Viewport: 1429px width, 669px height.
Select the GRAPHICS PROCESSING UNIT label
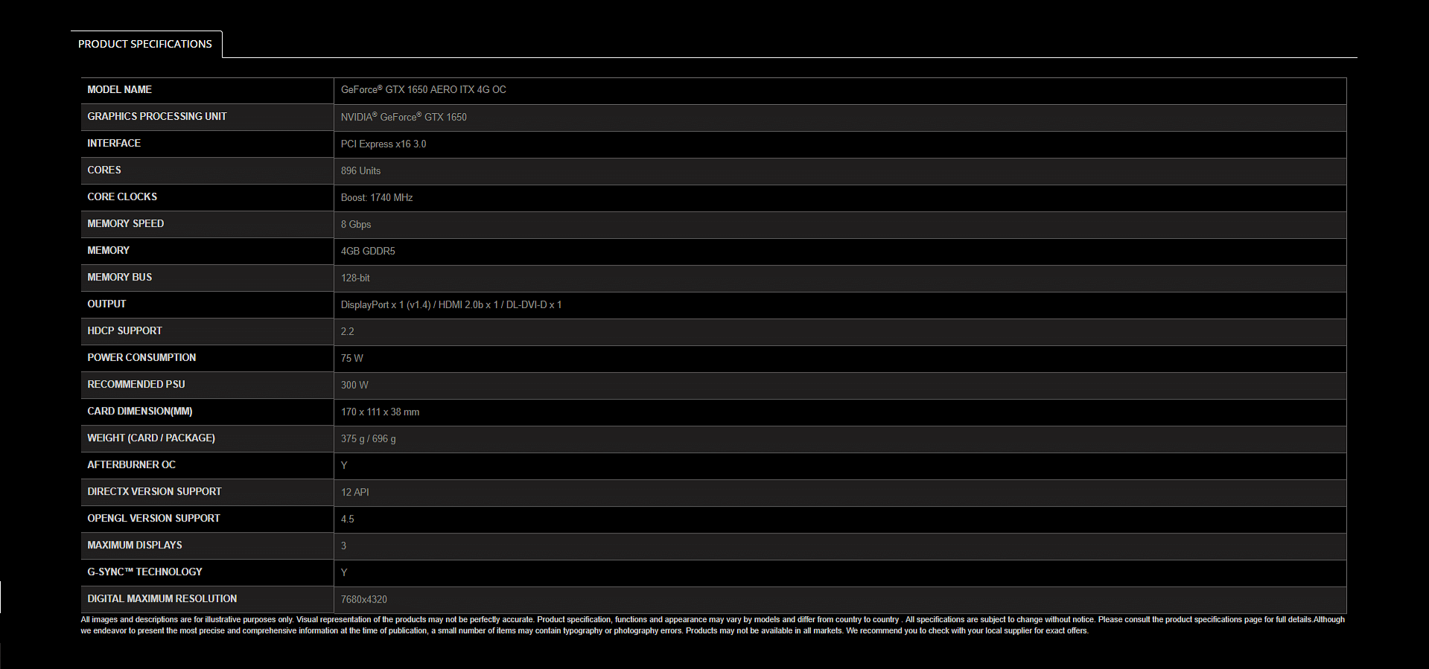[157, 116]
